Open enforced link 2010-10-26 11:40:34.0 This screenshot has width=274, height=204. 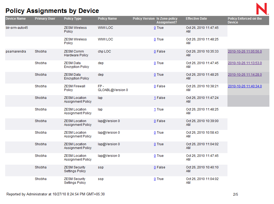click(245, 86)
